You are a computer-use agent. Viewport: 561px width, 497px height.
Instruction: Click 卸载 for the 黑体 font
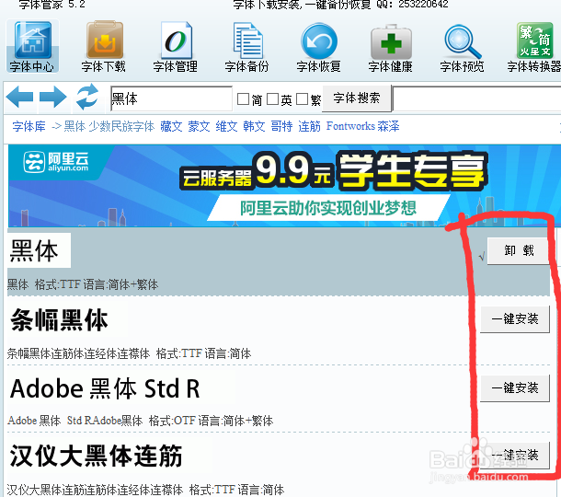coord(519,251)
